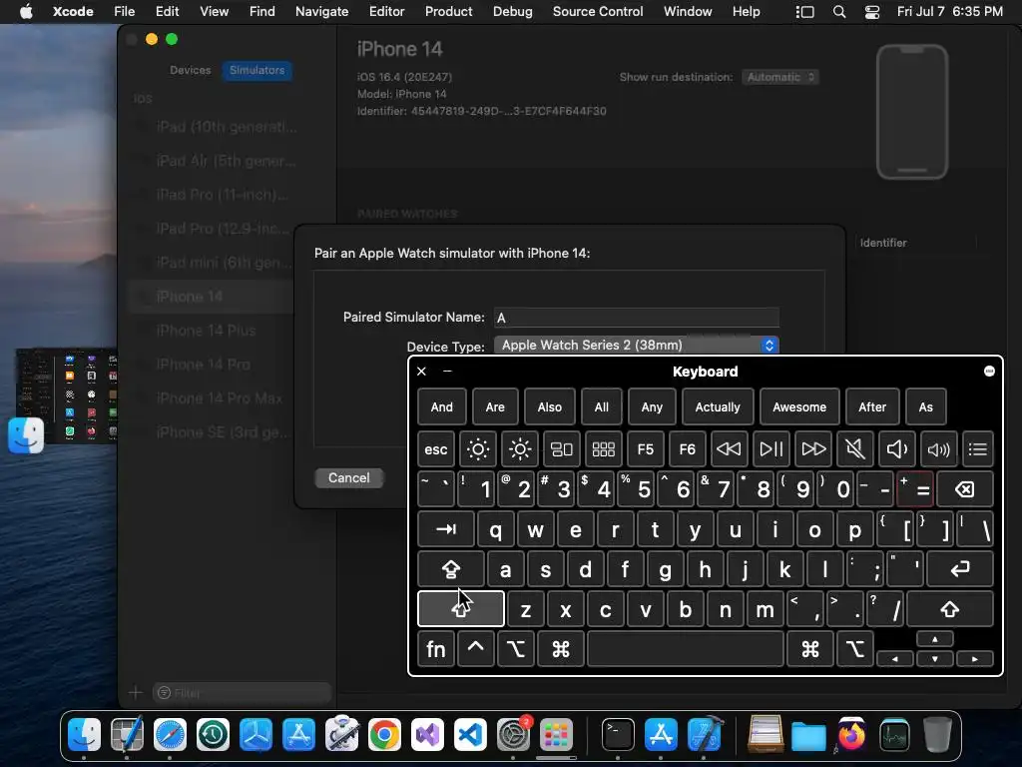This screenshot has height=767, width=1022.
Task: Click the tab key on the keyboard
Action: tap(446, 529)
